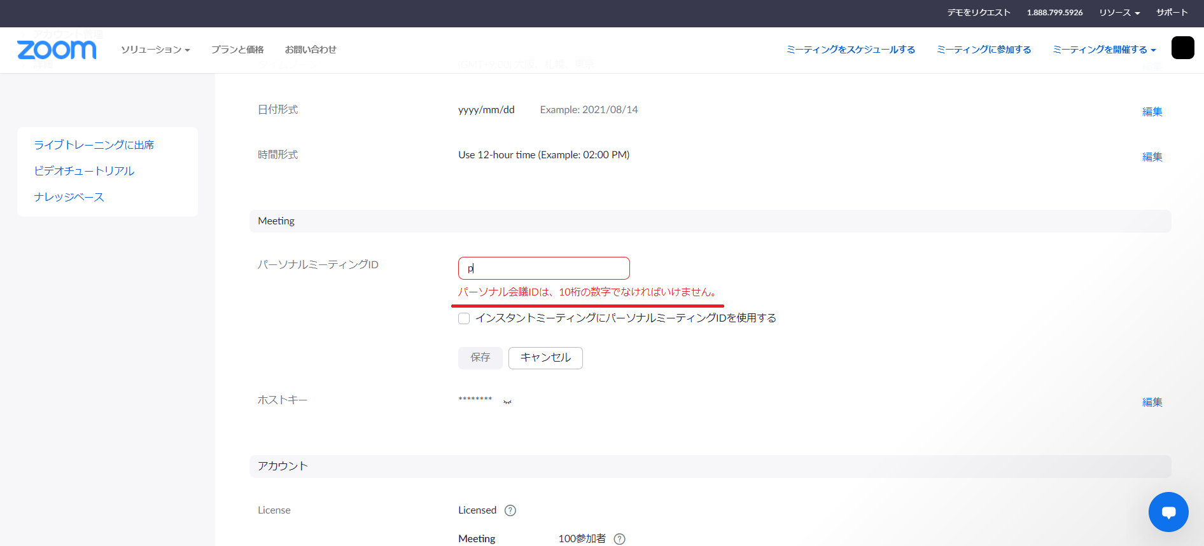
Task: Click the Zoom logo
Action: pos(57,50)
